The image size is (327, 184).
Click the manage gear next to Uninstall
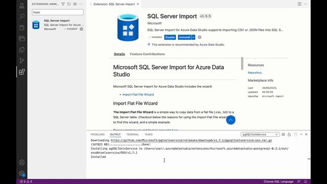click(200, 37)
